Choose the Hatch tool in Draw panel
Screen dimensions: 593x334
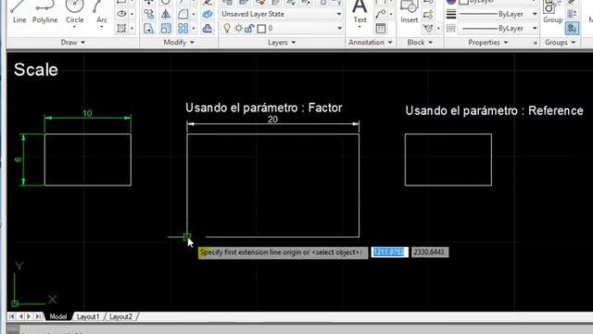[x=121, y=29]
